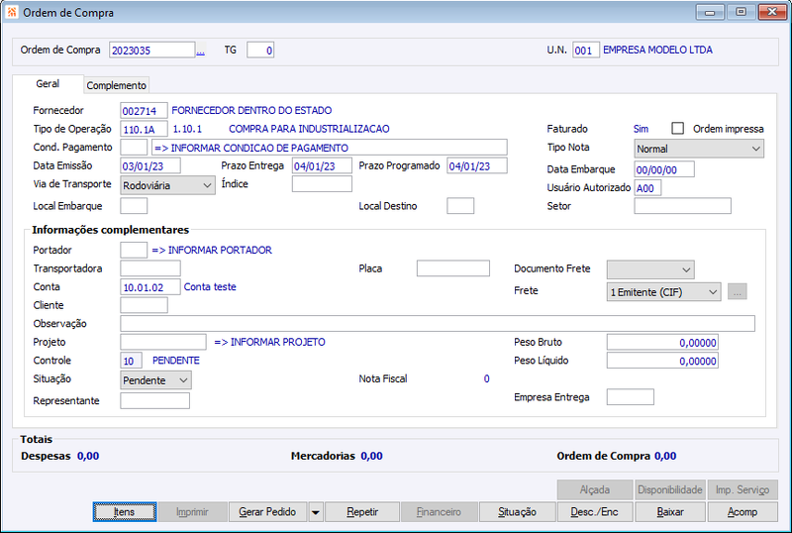Click the Índice field

click(322, 184)
